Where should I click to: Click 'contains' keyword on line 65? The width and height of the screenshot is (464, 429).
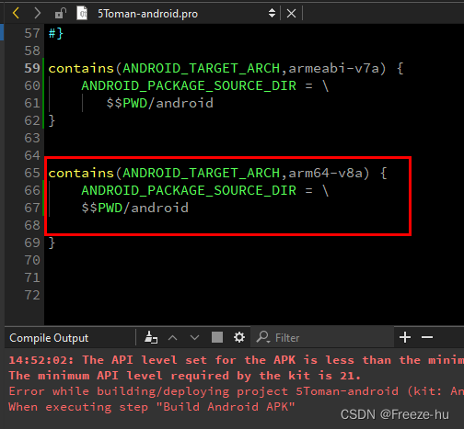click(81, 173)
